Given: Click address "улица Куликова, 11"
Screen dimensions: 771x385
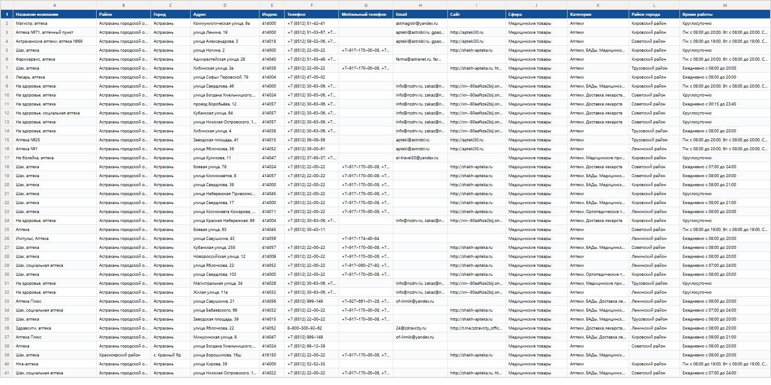Looking at the screenshot, I should (225, 158).
